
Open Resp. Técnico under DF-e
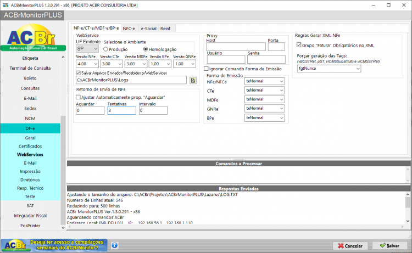(x=30, y=188)
